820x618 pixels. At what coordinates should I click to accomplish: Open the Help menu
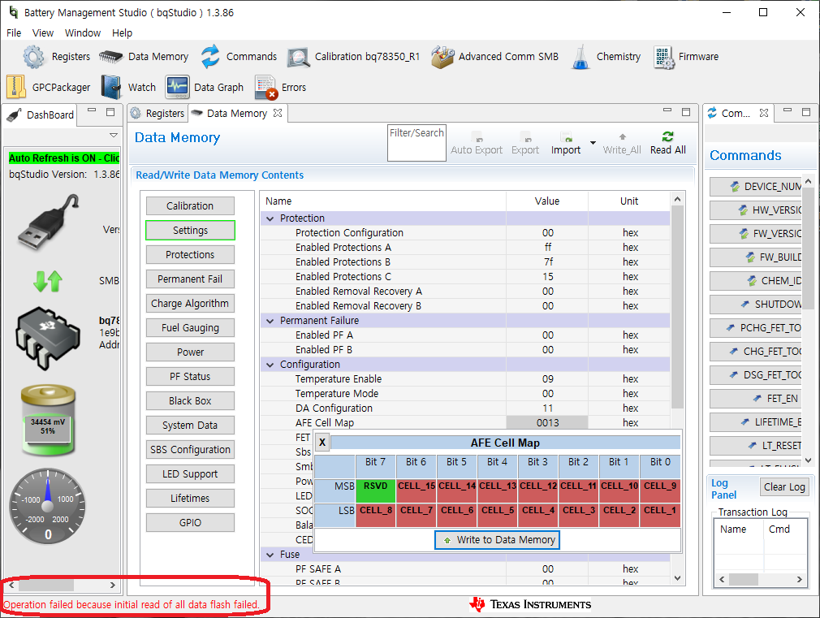122,33
